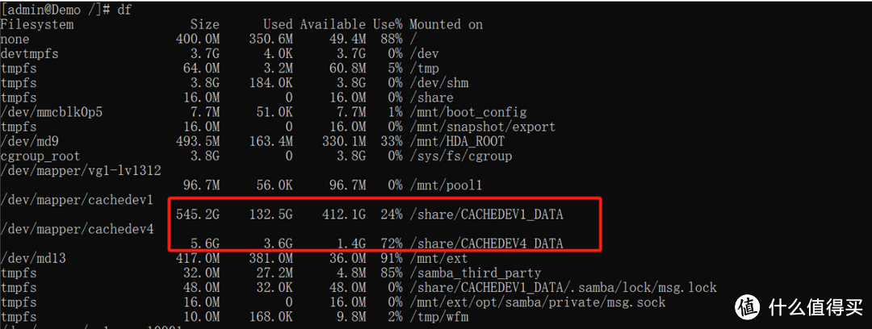This screenshot has width=872, height=329.
Task: Click the '33%' usage value
Action: pos(392,141)
